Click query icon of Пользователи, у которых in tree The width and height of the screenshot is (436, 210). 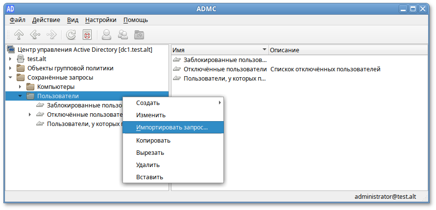(40, 124)
